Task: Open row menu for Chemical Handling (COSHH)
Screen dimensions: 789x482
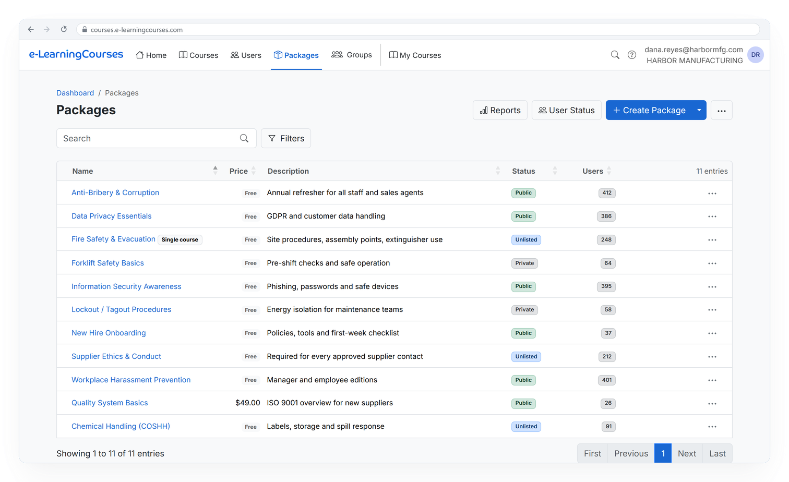Action: coord(712,427)
